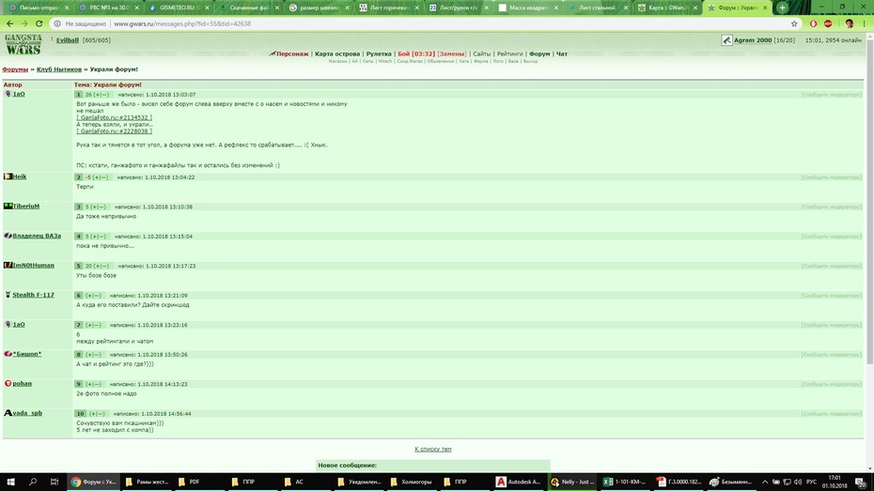
Task: Open the pohan user profile link
Action: click(x=23, y=384)
